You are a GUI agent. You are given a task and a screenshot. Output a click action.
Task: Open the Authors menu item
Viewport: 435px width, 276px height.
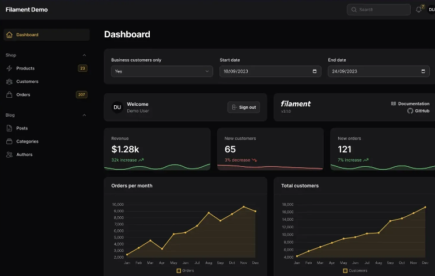coord(47,155)
